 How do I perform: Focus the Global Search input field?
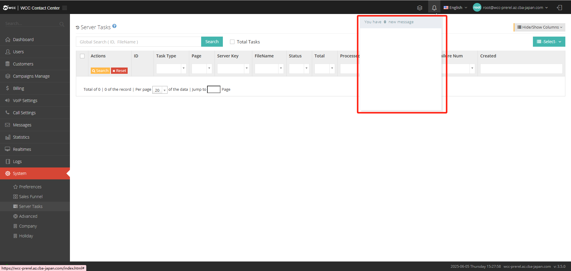pos(139,42)
